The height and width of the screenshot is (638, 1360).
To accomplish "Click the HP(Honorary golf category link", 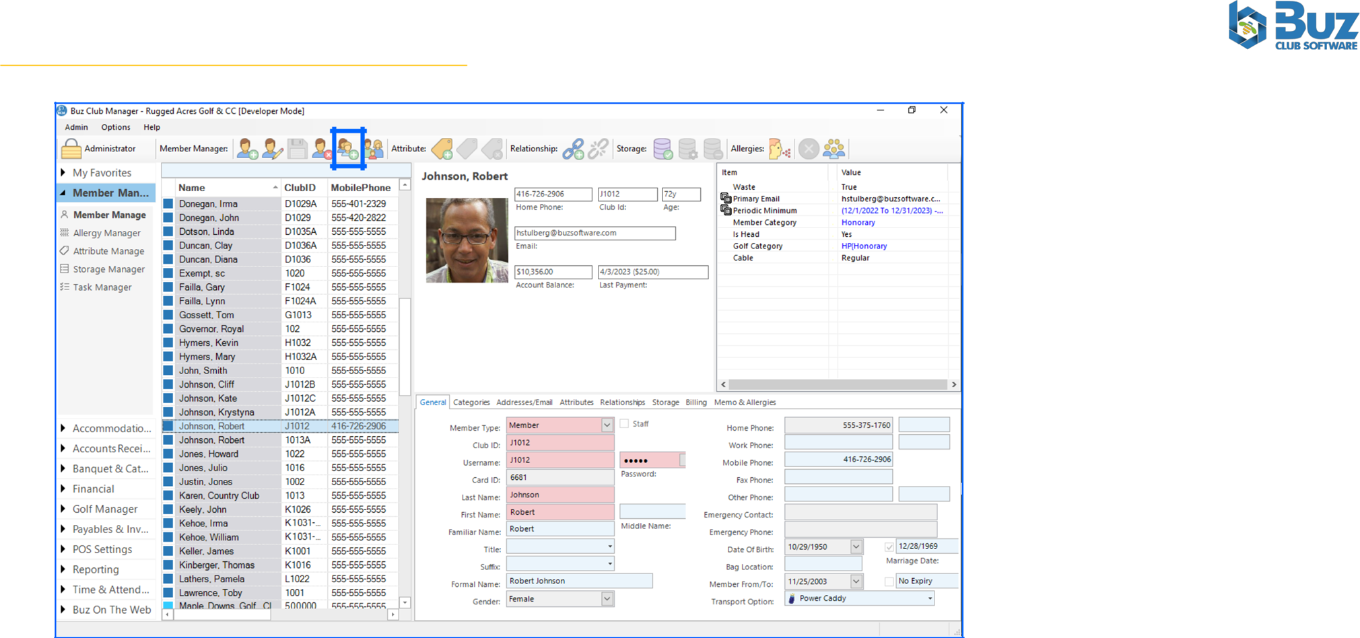I will click(x=864, y=246).
